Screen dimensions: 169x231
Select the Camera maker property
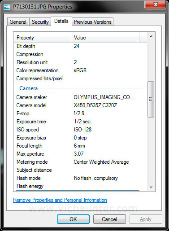tap(32, 97)
